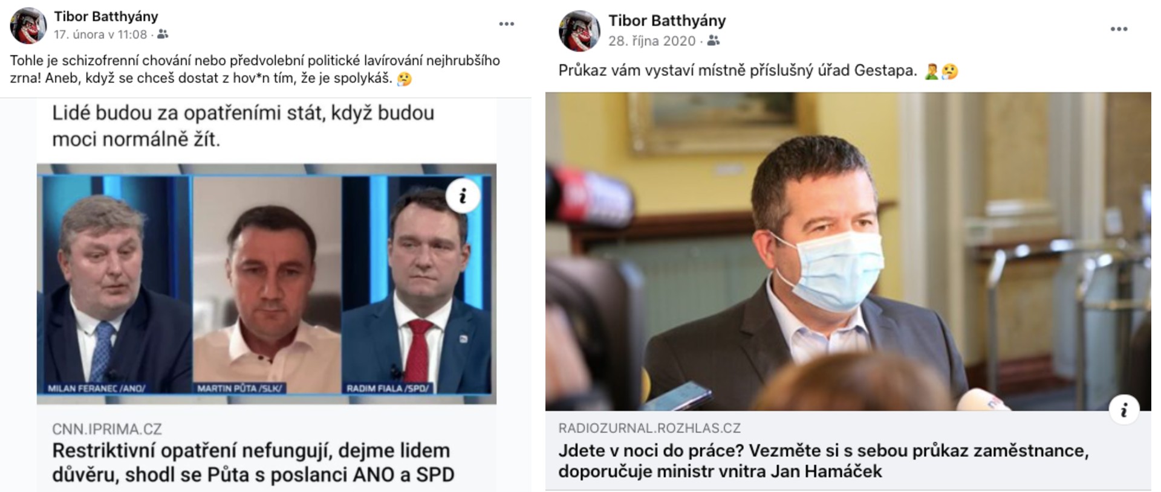Click the photo of the masked minister
Viewport: 1161px width, 492px height.
[x=848, y=252]
